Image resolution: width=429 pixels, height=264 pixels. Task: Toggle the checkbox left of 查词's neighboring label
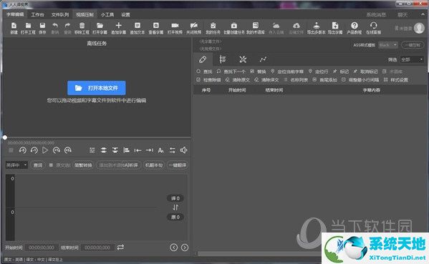tap(51, 165)
